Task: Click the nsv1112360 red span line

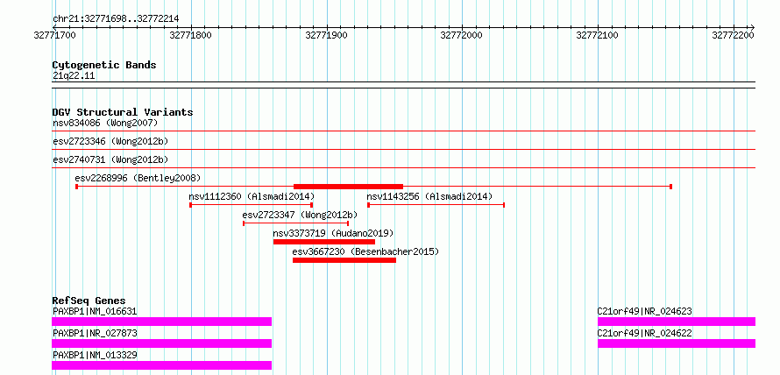Action: point(252,205)
